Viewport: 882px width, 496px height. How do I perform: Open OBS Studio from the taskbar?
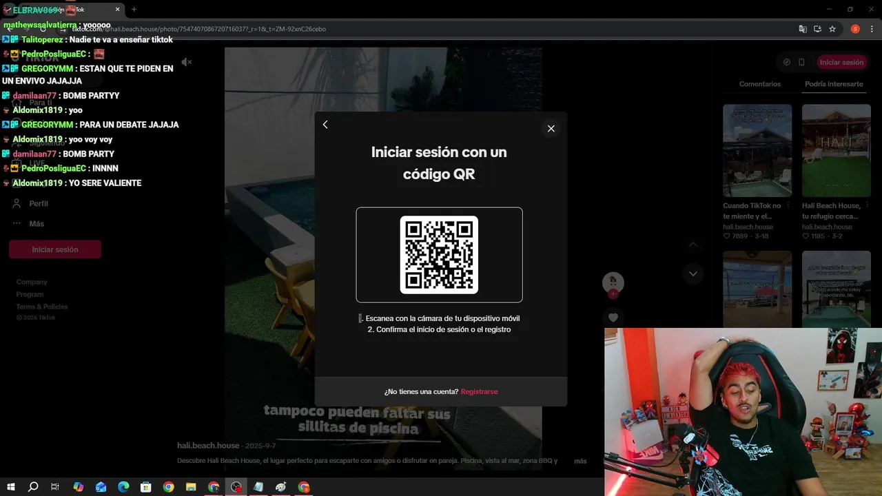[236, 487]
